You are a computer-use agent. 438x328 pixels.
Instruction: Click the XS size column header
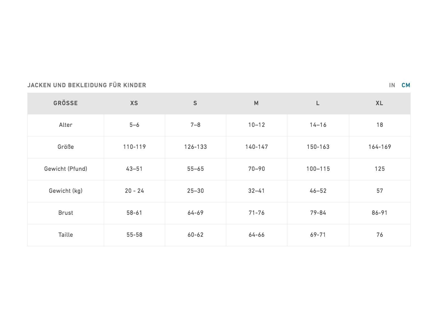pyautogui.click(x=134, y=103)
